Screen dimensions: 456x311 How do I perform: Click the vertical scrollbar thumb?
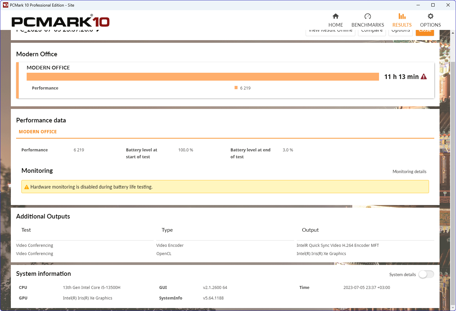(x=453, y=183)
